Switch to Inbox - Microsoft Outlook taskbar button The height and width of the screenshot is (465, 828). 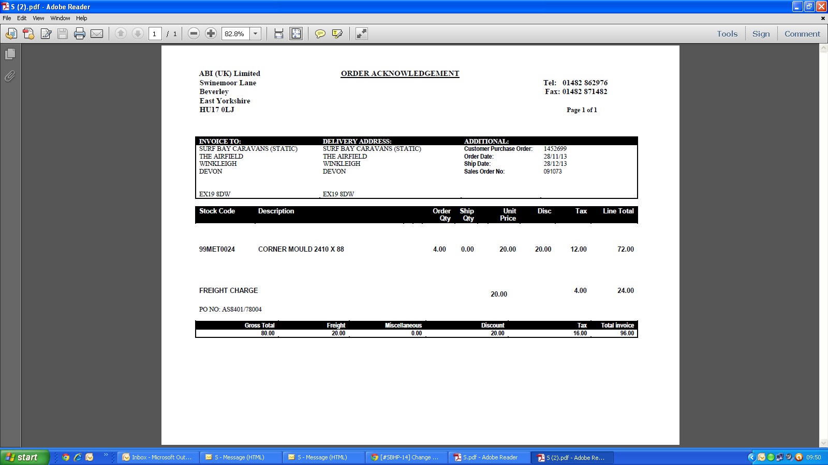click(x=158, y=457)
